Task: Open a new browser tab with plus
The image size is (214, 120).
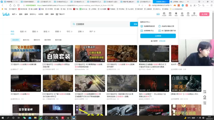Action: click(188, 2)
